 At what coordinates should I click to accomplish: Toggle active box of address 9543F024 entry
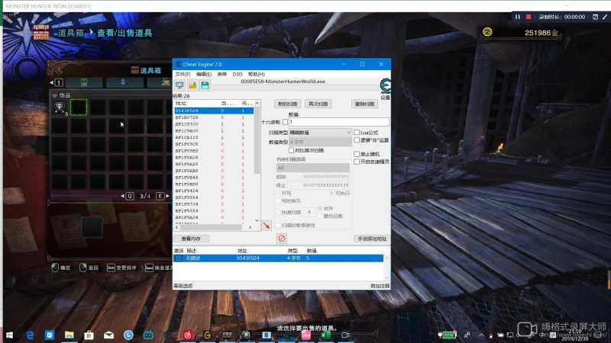click(179, 258)
